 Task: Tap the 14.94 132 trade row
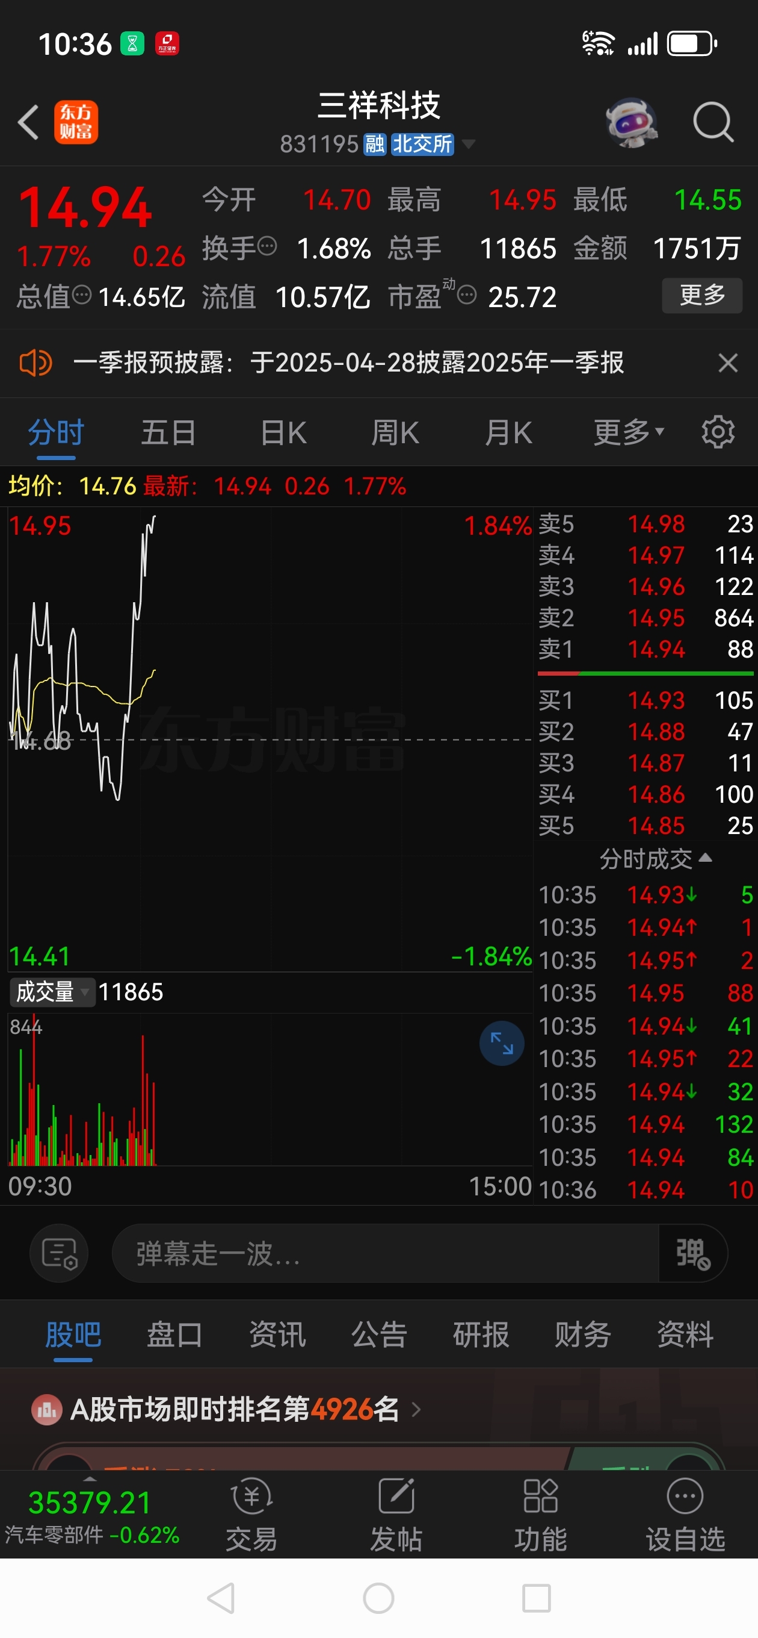[x=646, y=1124]
